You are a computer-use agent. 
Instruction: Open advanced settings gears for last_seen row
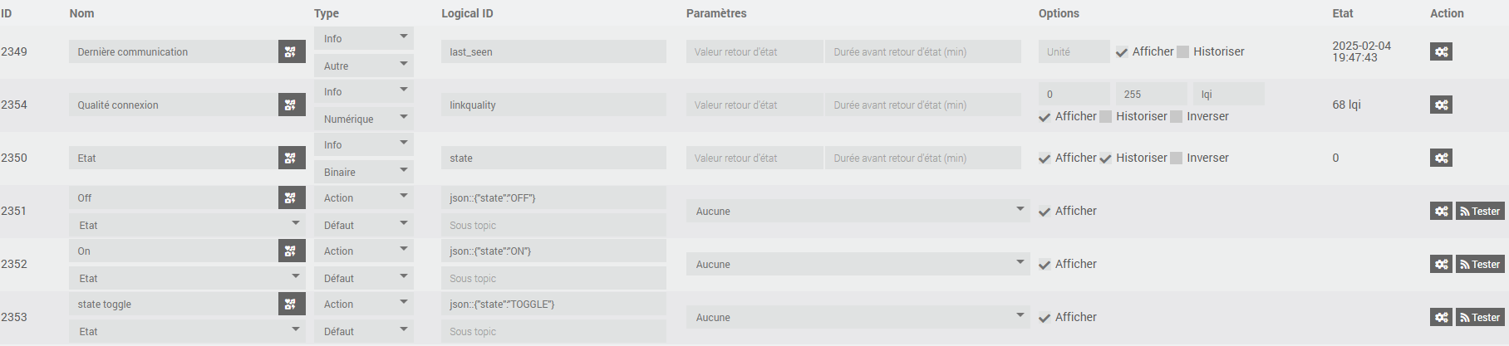[1441, 51]
